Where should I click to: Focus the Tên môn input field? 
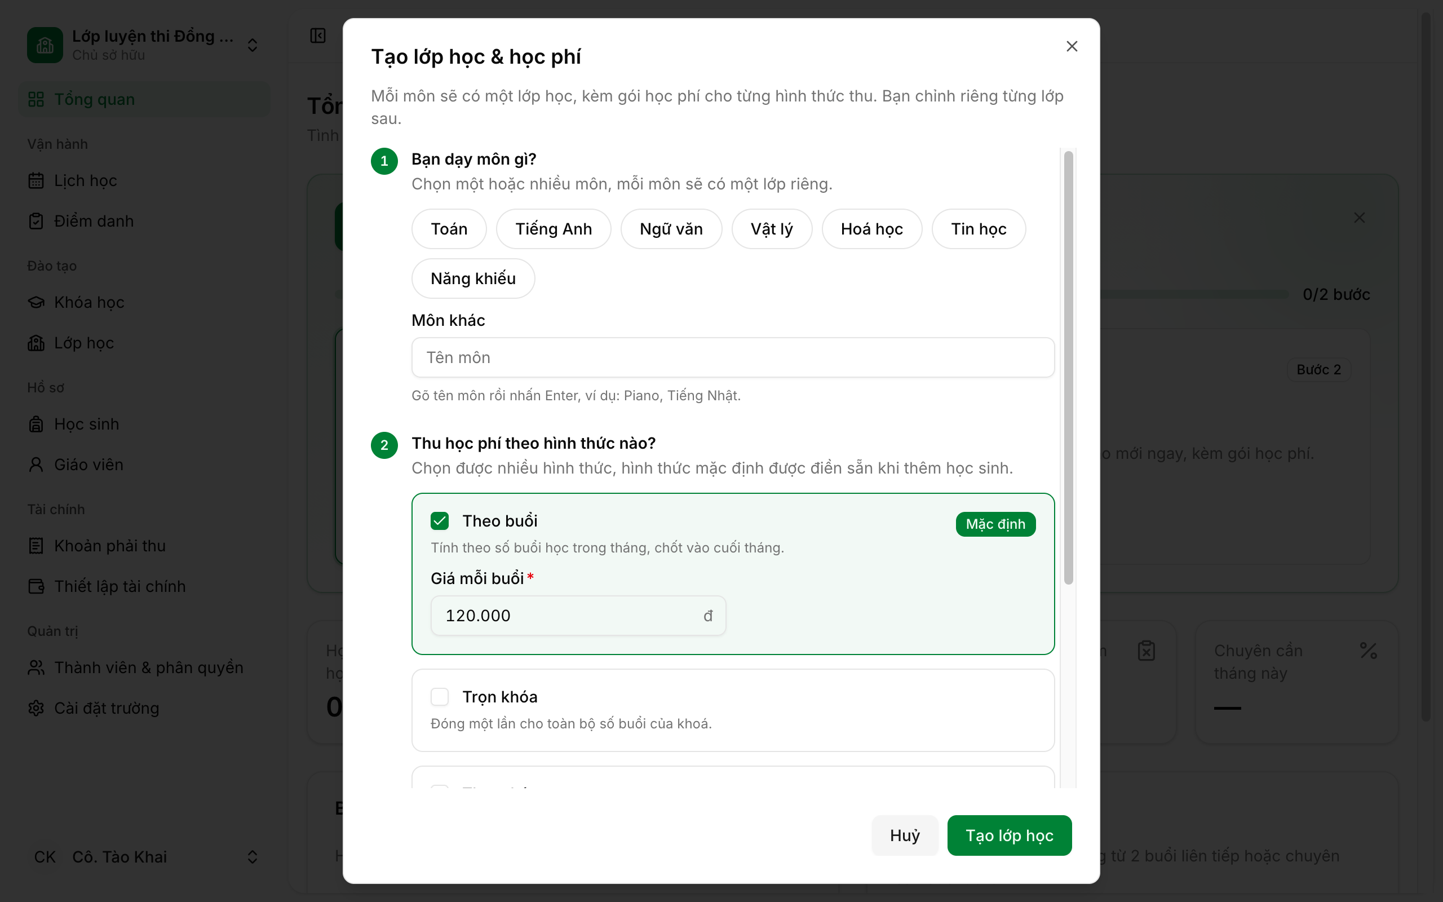tap(733, 357)
